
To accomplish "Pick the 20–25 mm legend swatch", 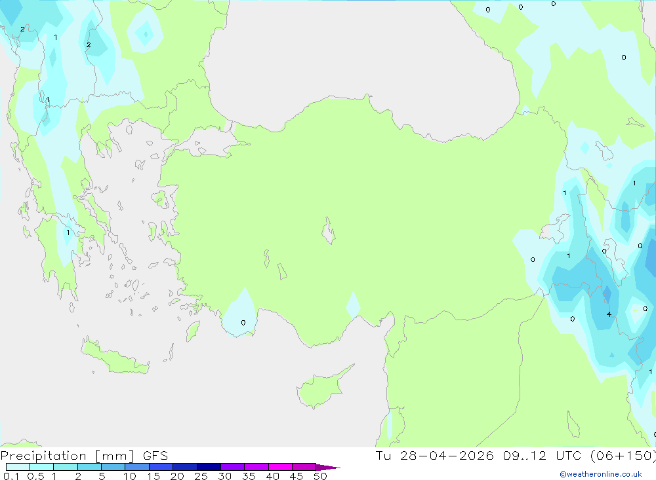I will click(x=185, y=467).
